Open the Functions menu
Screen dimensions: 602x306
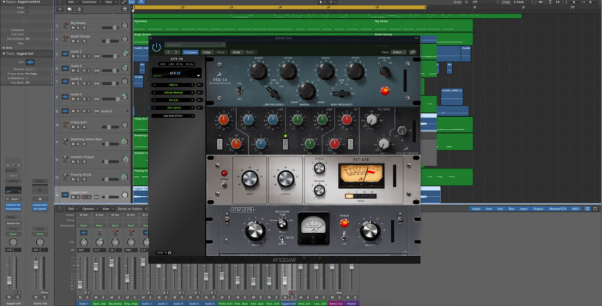(91, 2)
